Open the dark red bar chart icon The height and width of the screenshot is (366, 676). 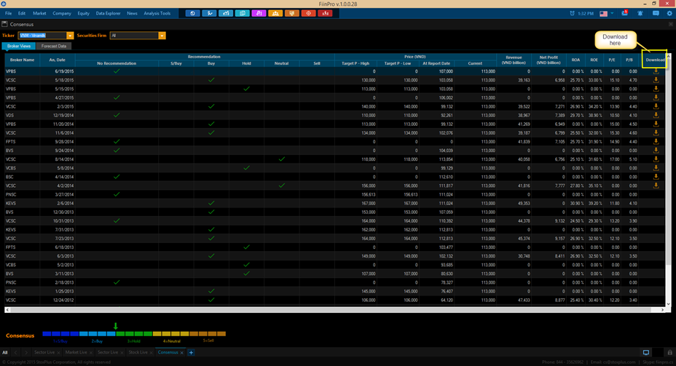325,13
